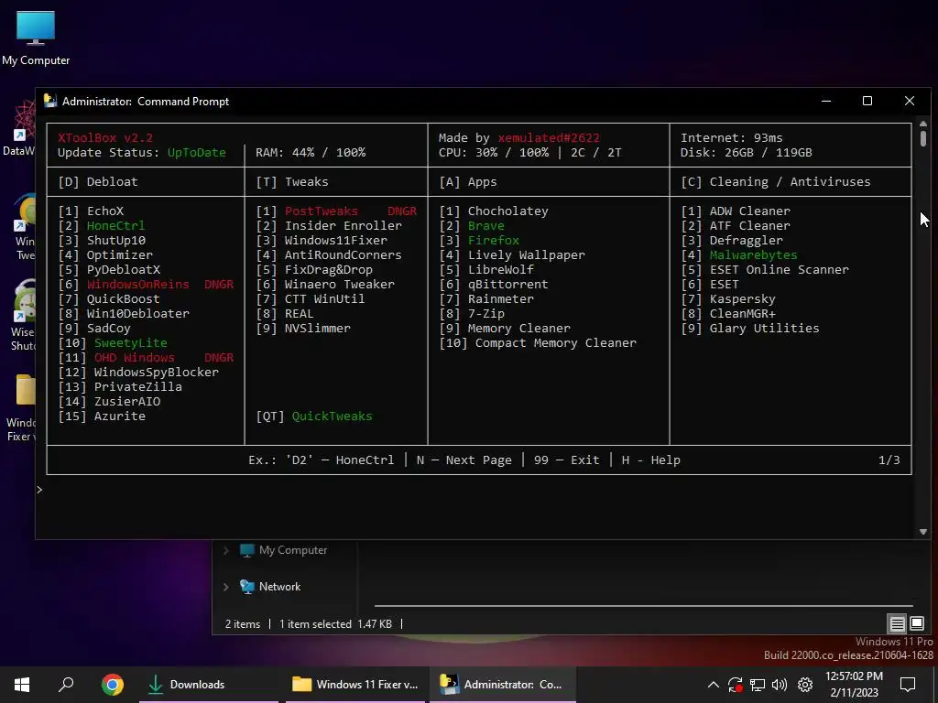The image size is (938, 703).
Task: Click the OHD Windows entry
Action: tap(134, 358)
